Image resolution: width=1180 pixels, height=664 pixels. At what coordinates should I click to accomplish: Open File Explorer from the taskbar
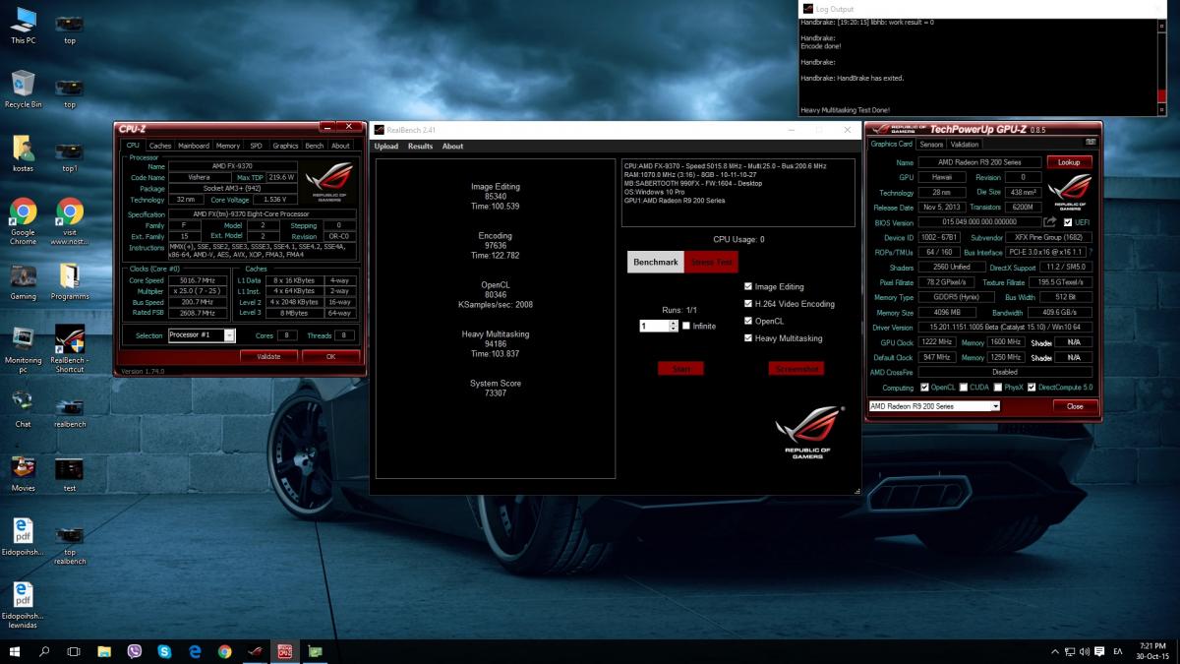[104, 651]
